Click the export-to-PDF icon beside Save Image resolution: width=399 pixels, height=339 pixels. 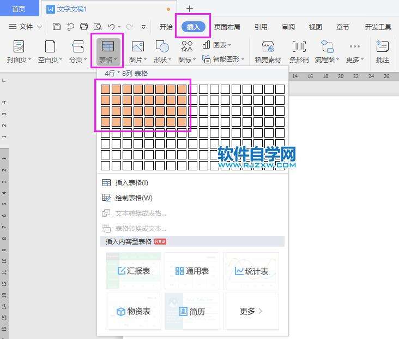click(70, 27)
